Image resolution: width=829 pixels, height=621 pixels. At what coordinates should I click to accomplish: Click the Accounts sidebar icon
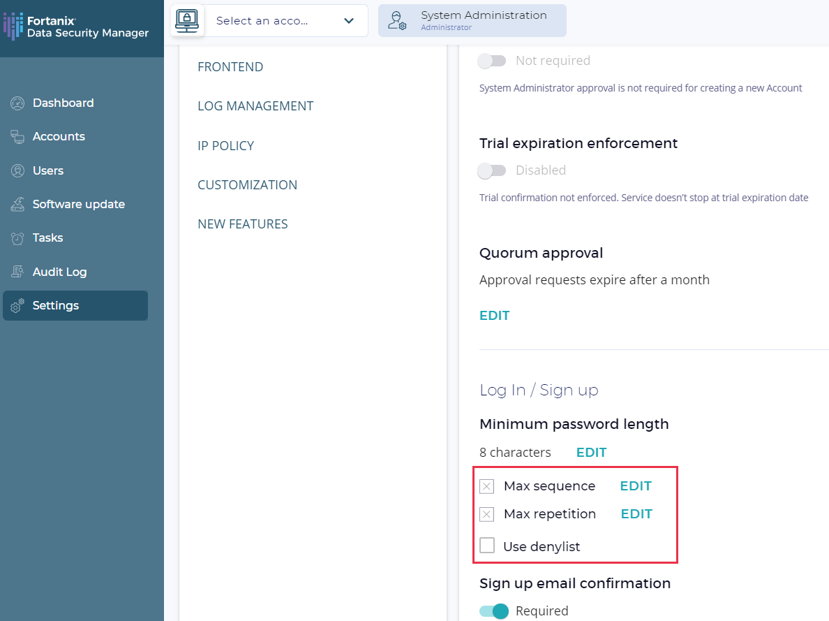(x=17, y=137)
